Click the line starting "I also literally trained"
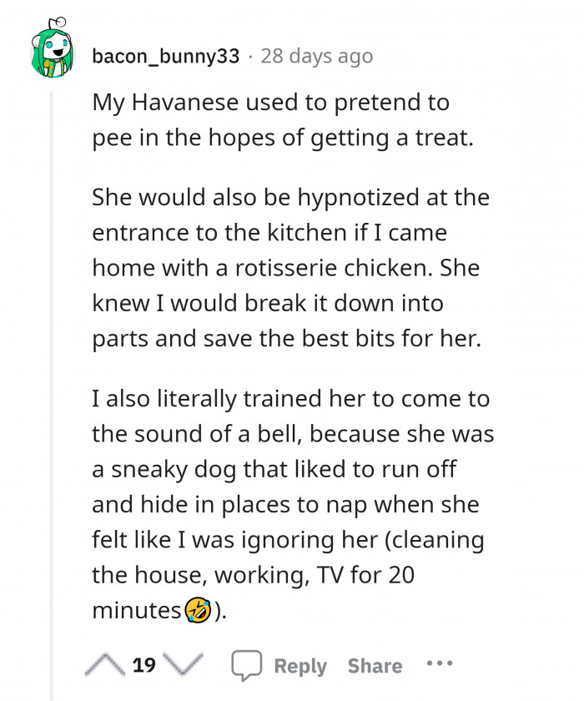Image resolution: width=584 pixels, height=701 pixels. tap(289, 398)
